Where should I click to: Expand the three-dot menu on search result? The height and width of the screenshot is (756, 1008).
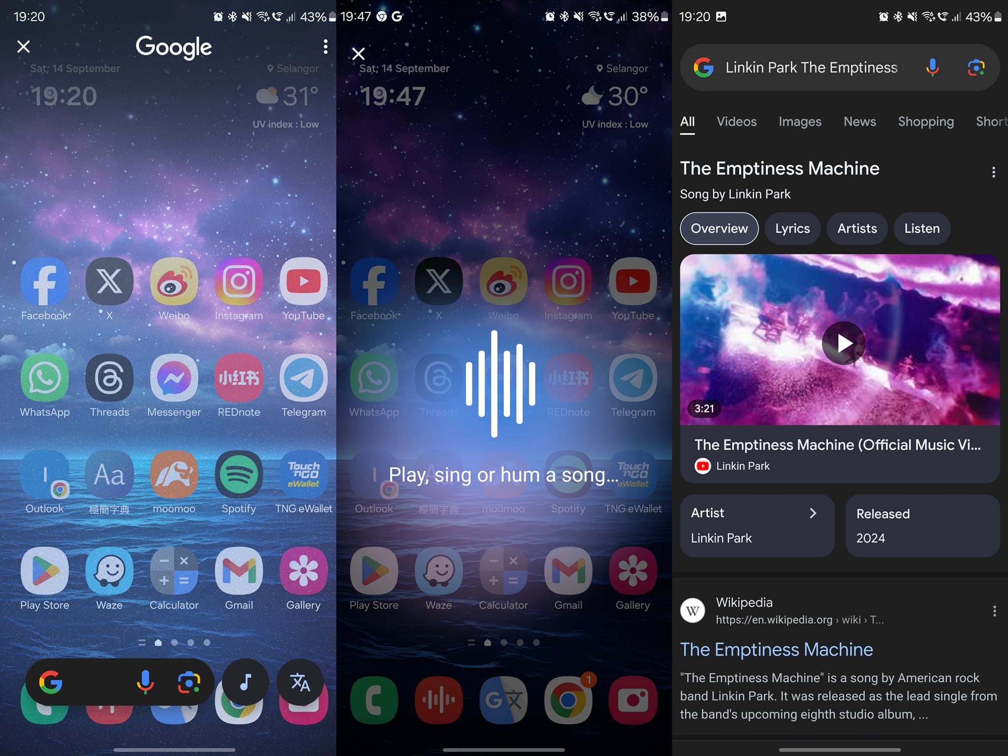pyautogui.click(x=995, y=172)
